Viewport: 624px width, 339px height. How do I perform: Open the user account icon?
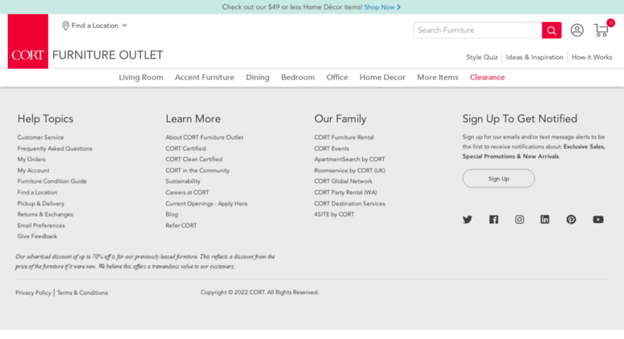click(x=577, y=30)
